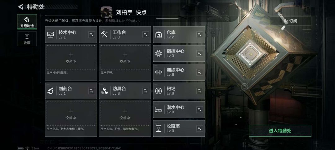Switch to the 收藏 sidebar tab
This screenshot has height=150, width=335.
(x=27, y=39)
